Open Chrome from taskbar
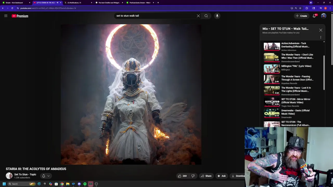 tap(62, 184)
